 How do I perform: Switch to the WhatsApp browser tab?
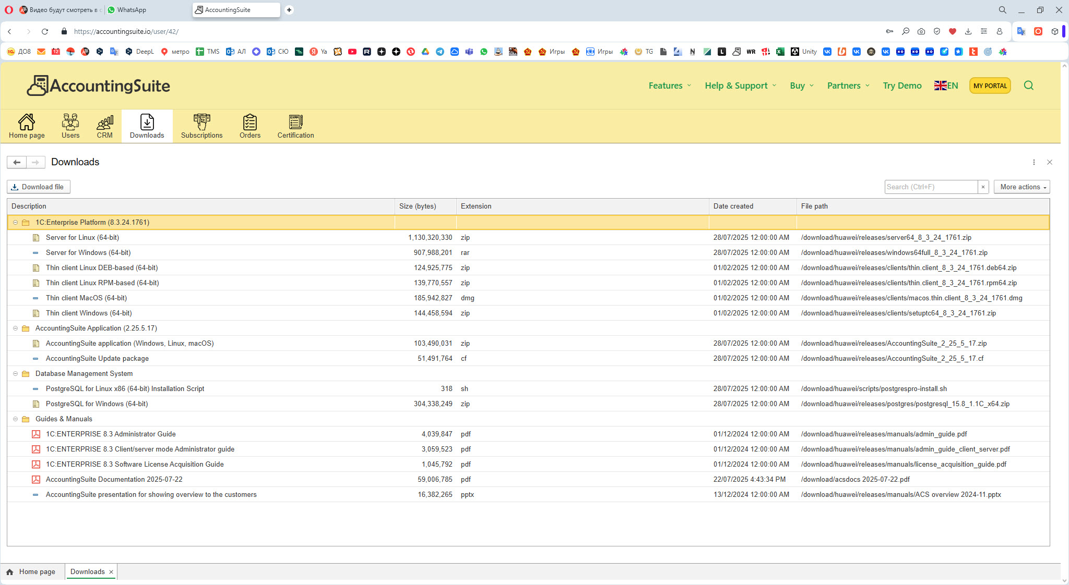[147, 10]
